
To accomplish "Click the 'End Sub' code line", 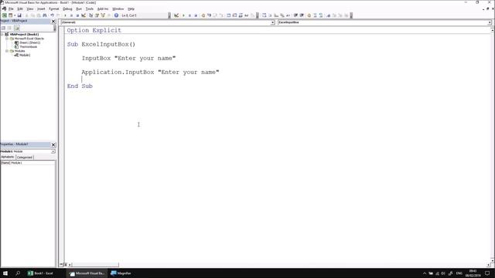I will [x=80, y=86].
